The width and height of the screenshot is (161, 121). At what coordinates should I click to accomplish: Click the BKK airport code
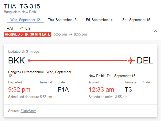[17, 61]
